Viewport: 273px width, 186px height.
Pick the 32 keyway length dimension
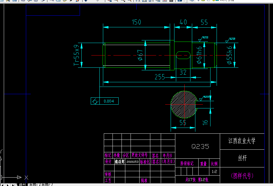pyautogui.click(x=183, y=72)
